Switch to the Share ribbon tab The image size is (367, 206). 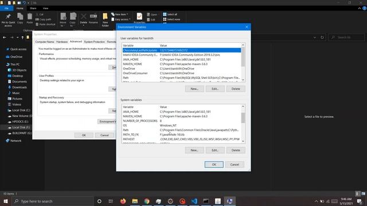[x=33, y=8]
